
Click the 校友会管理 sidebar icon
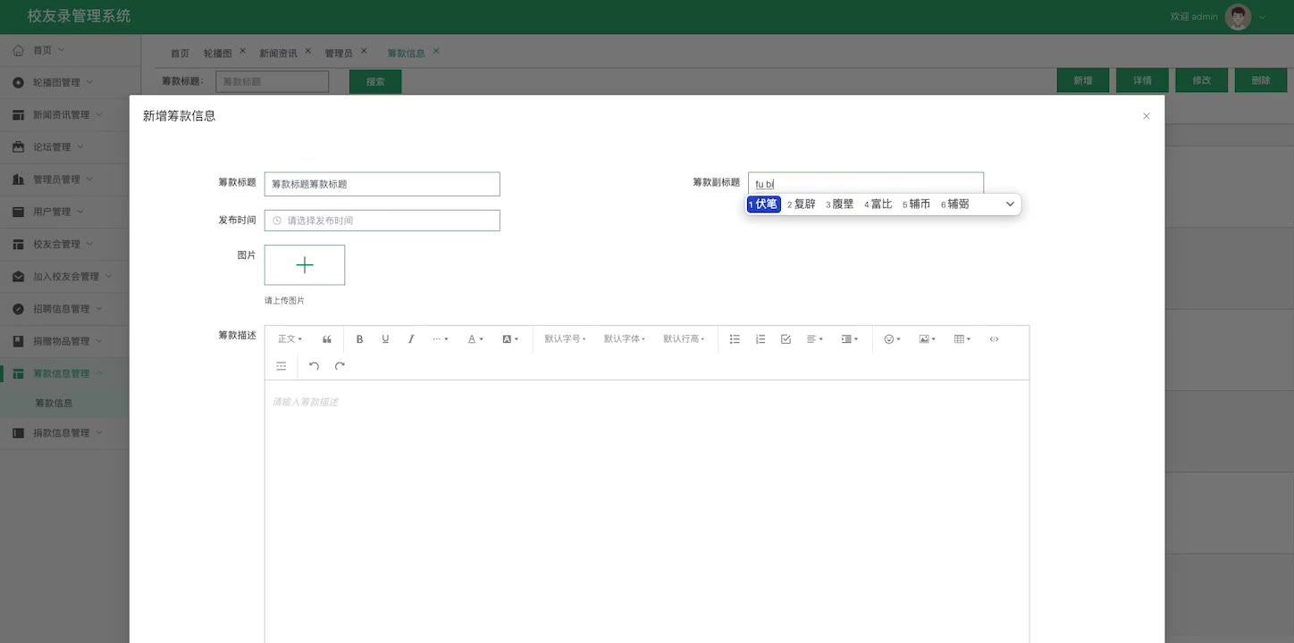tap(19, 244)
